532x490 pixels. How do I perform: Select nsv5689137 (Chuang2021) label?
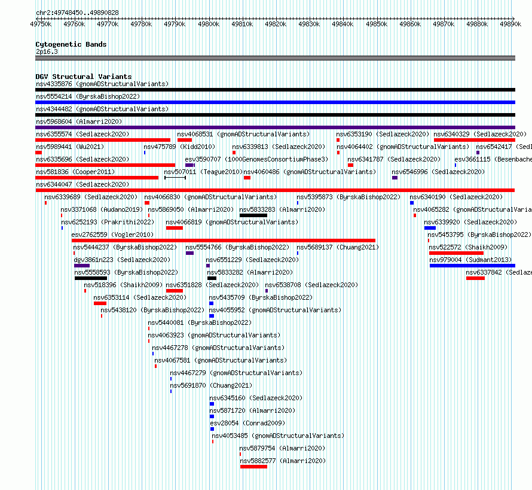(x=338, y=247)
